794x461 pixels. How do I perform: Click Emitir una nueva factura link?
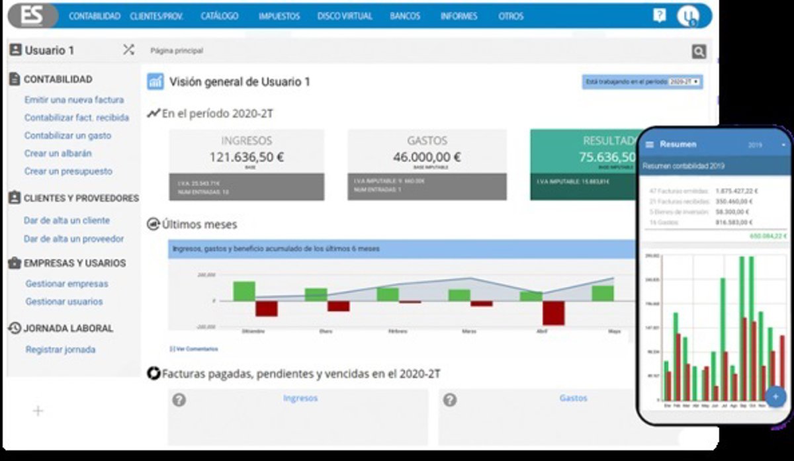pos(74,100)
